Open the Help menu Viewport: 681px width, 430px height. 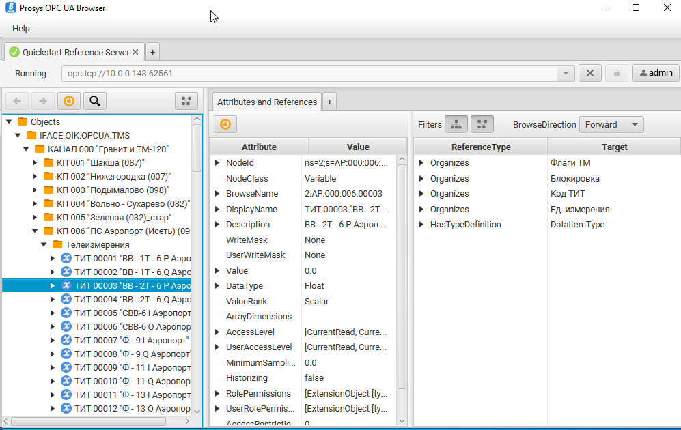pos(21,29)
